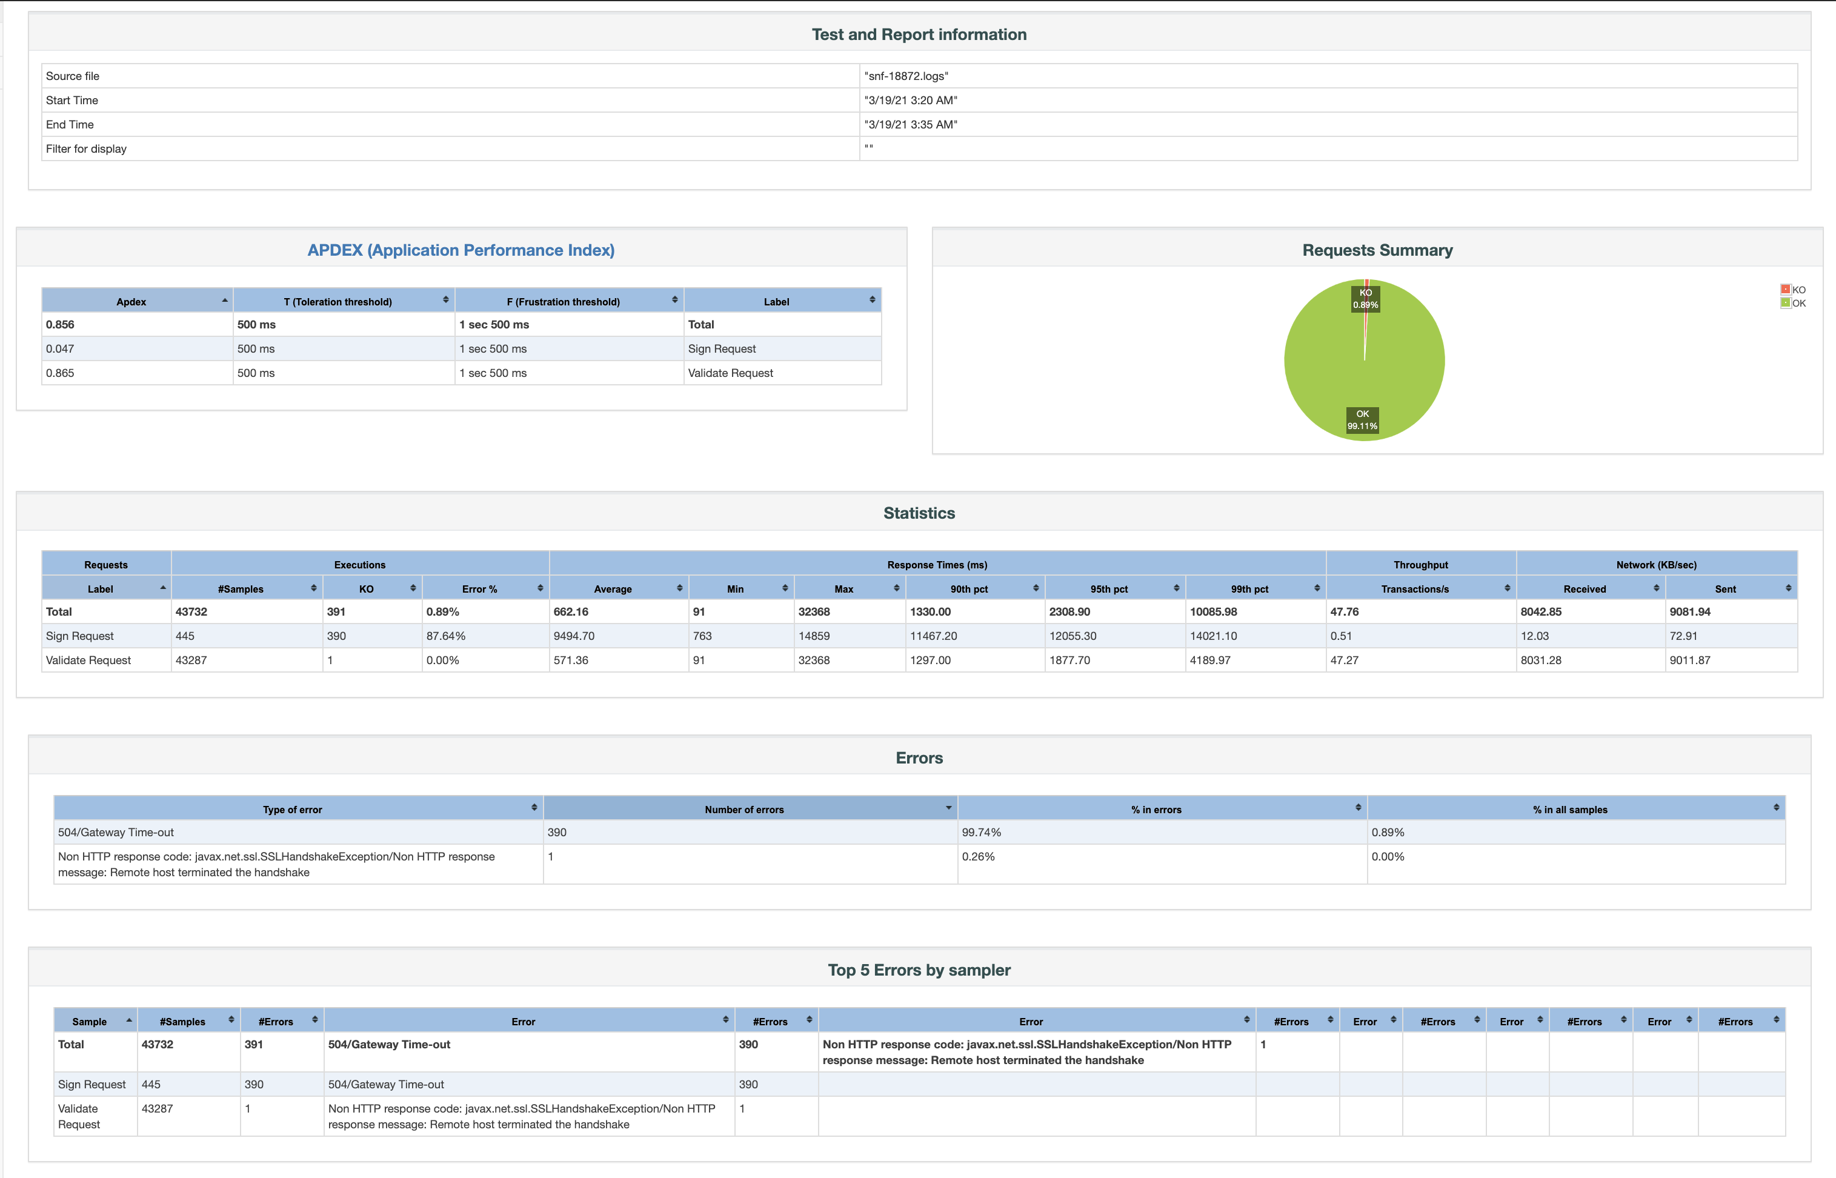1836x1178 pixels.
Task: Click Validate Request label in APDEX table
Action: click(730, 373)
